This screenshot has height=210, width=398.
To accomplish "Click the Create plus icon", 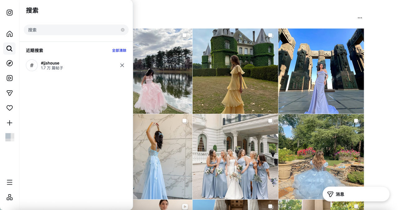I will point(10,123).
